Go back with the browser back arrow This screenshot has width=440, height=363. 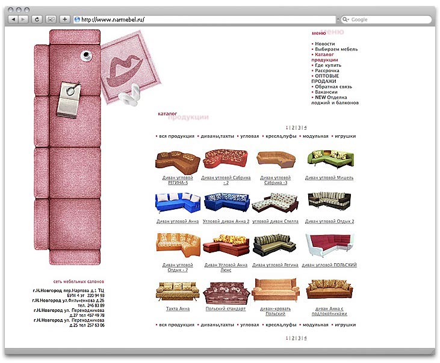pos(13,19)
